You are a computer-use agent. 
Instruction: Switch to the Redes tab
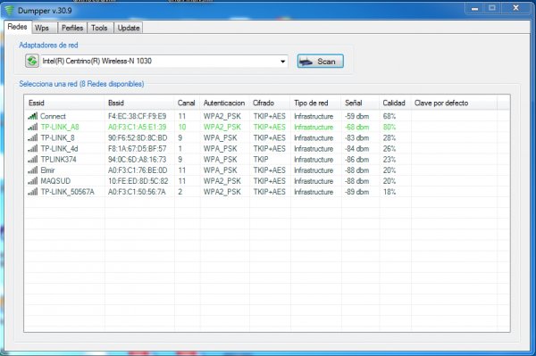pos(17,27)
